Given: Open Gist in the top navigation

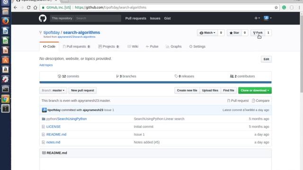Looking at the screenshot, I should click(x=167, y=18).
